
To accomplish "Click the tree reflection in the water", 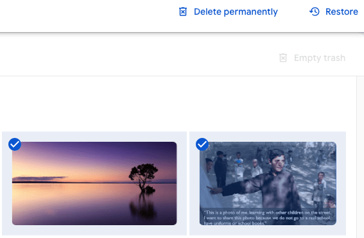I will click(x=143, y=205).
